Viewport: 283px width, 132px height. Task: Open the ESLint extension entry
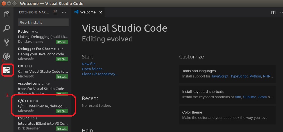coord(42,123)
